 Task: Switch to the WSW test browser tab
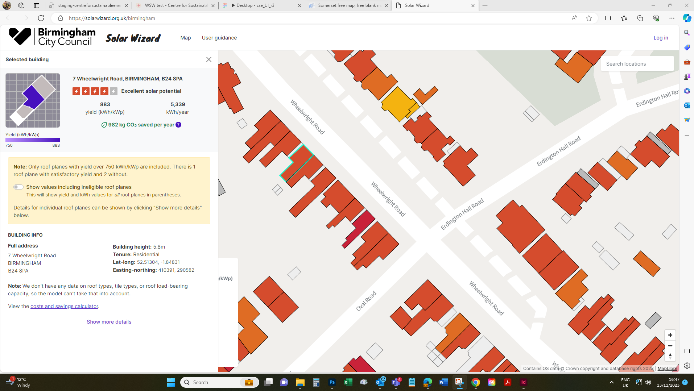coord(175,5)
